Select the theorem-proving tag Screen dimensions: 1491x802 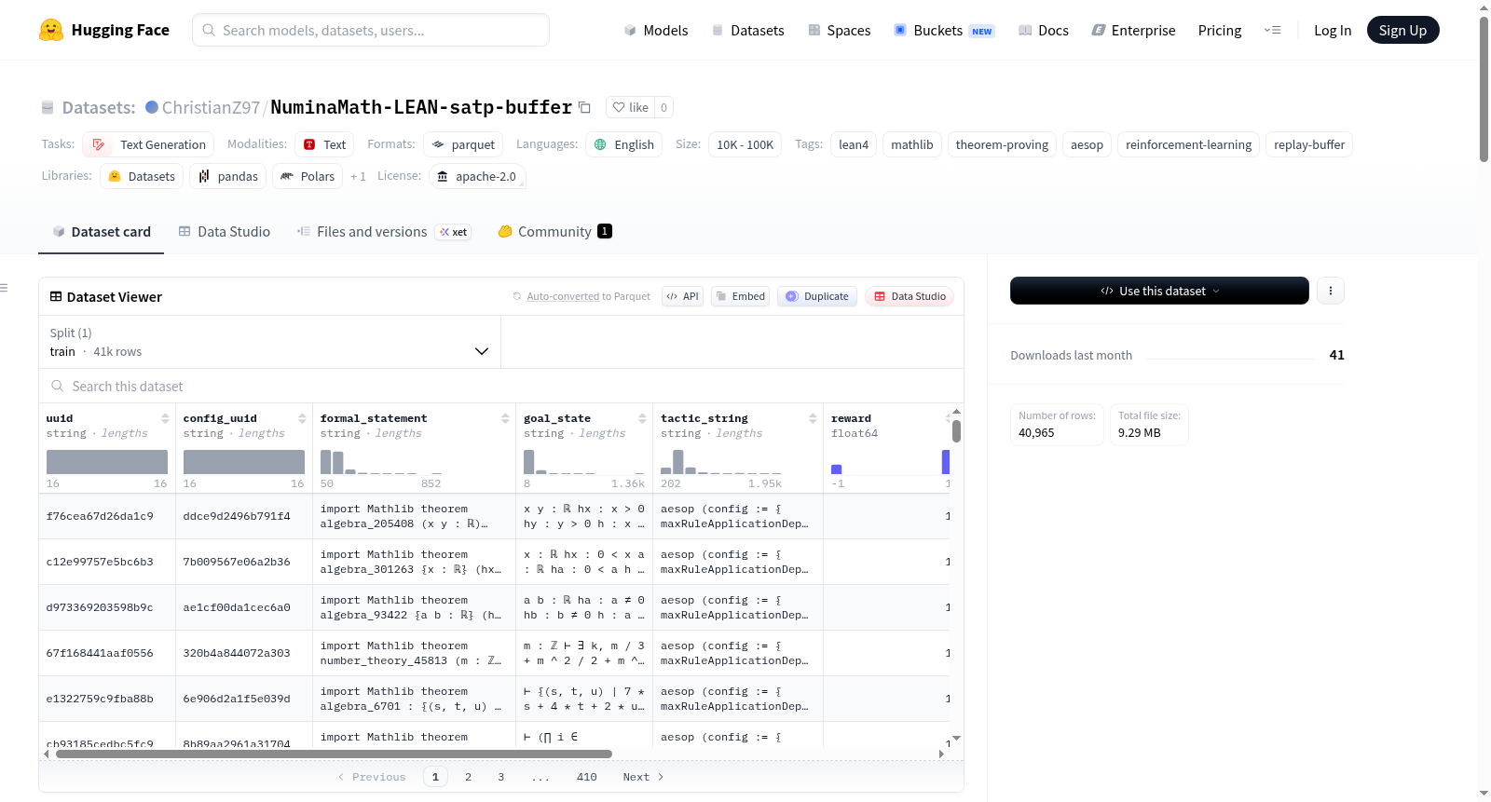click(x=1002, y=144)
